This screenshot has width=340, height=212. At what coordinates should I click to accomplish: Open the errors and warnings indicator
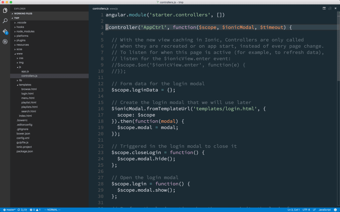[35, 210]
